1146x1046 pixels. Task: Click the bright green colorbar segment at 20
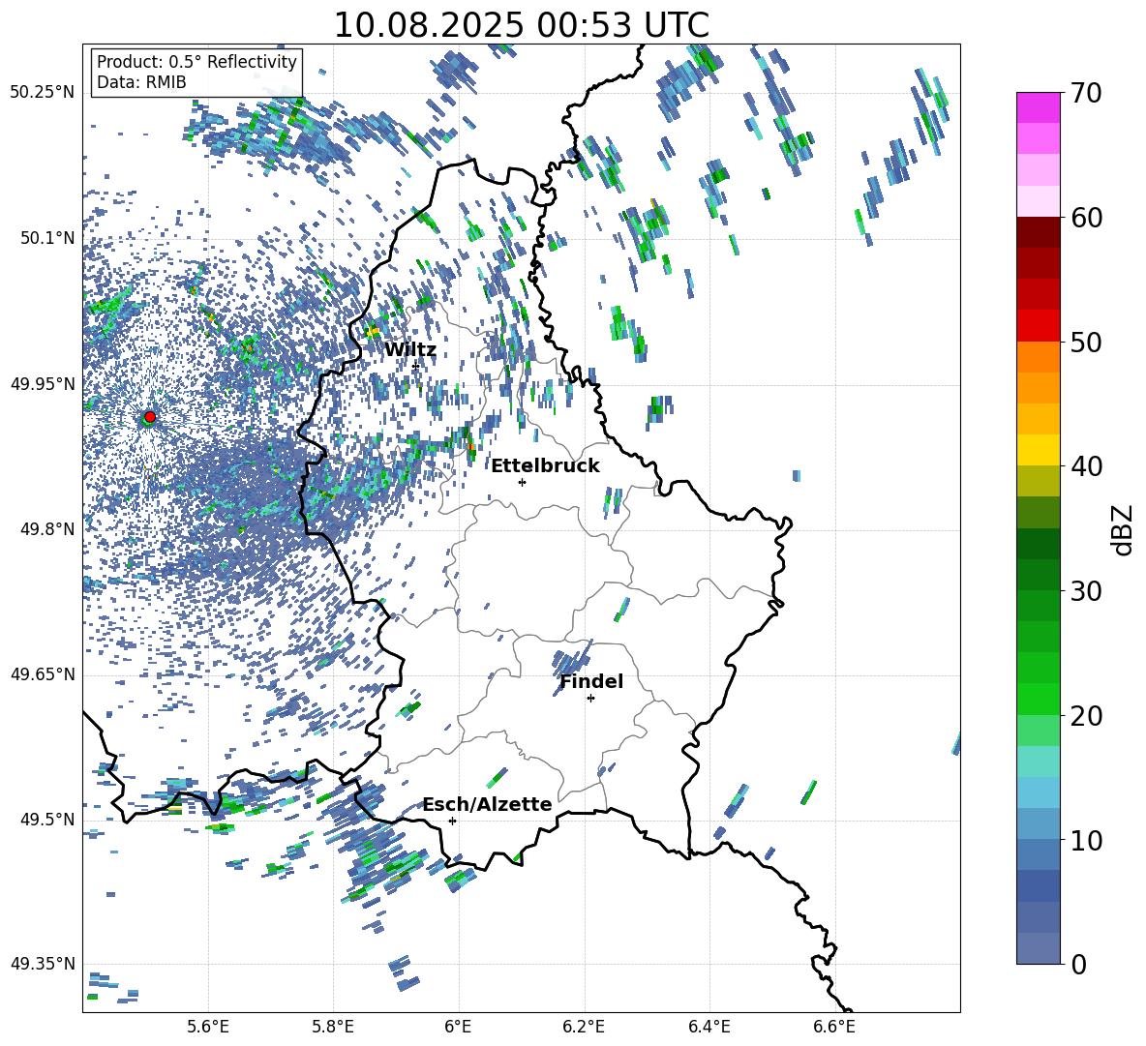pos(1038,699)
